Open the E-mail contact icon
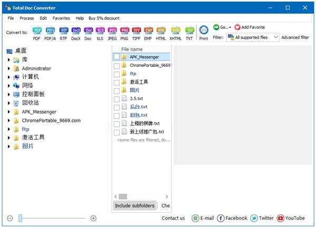Image resolution: width=316 pixels, height=228 pixels. tap(195, 218)
